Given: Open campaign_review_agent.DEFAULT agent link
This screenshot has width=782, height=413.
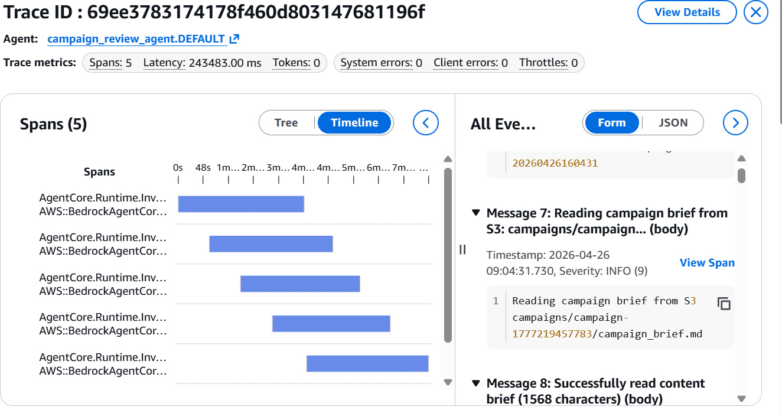Looking at the screenshot, I should coord(136,39).
